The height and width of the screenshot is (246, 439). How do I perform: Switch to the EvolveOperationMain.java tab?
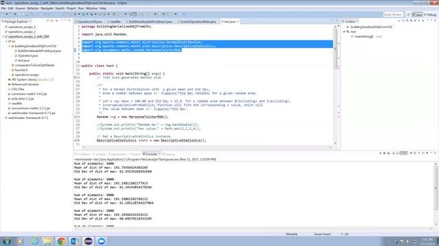click(x=197, y=21)
